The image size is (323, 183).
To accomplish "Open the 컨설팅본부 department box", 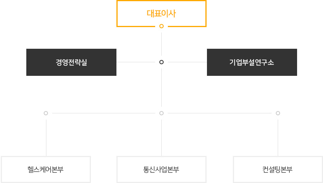I will 278,169.
